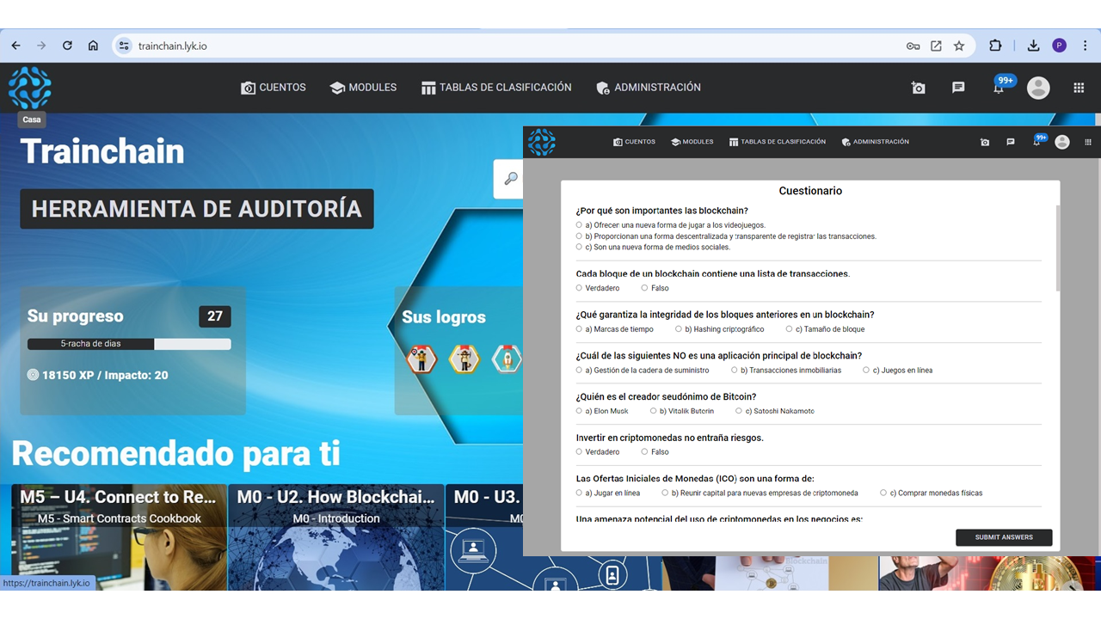The width and height of the screenshot is (1101, 619).
Task: Click apps grid icon in questionnaire window navbar
Action: tap(1088, 142)
